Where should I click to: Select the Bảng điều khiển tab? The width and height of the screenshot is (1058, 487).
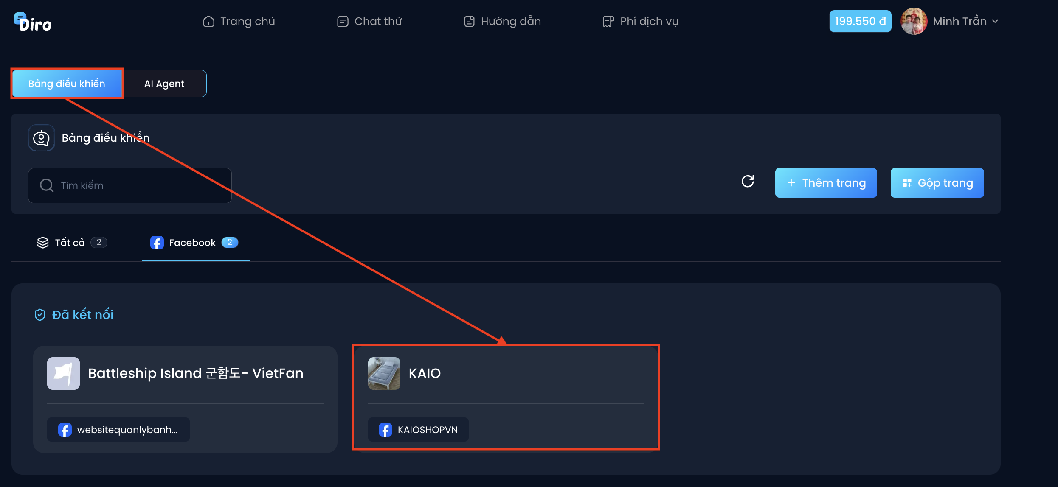[x=67, y=84]
